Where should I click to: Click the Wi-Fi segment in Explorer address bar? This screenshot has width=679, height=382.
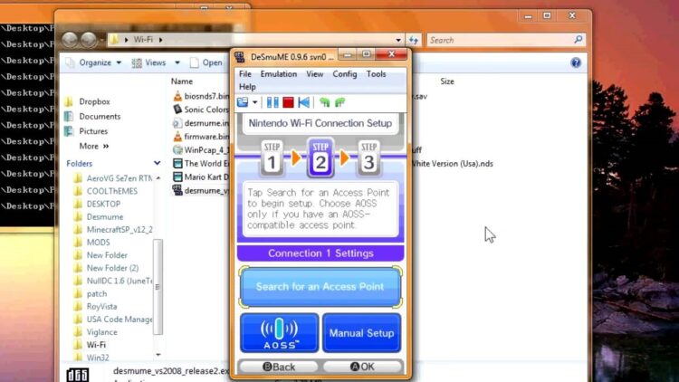(143, 40)
